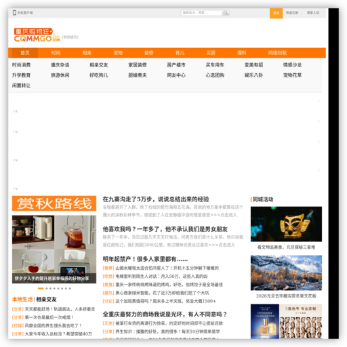The height and width of the screenshot is (347, 347).
Task: Open the 变美有招 forum link
Action: click(x=253, y=65)
